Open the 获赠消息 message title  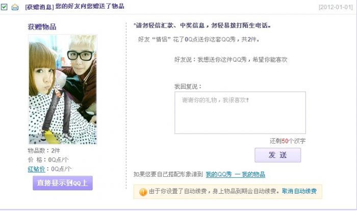tap(74, 7)
